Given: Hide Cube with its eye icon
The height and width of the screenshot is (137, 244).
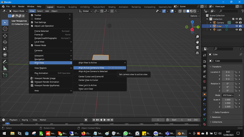Looking at the screenshot, I should pos(237,26).
